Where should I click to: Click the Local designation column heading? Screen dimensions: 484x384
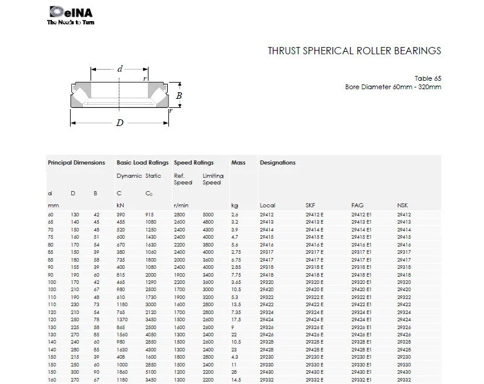pos(267,206)
